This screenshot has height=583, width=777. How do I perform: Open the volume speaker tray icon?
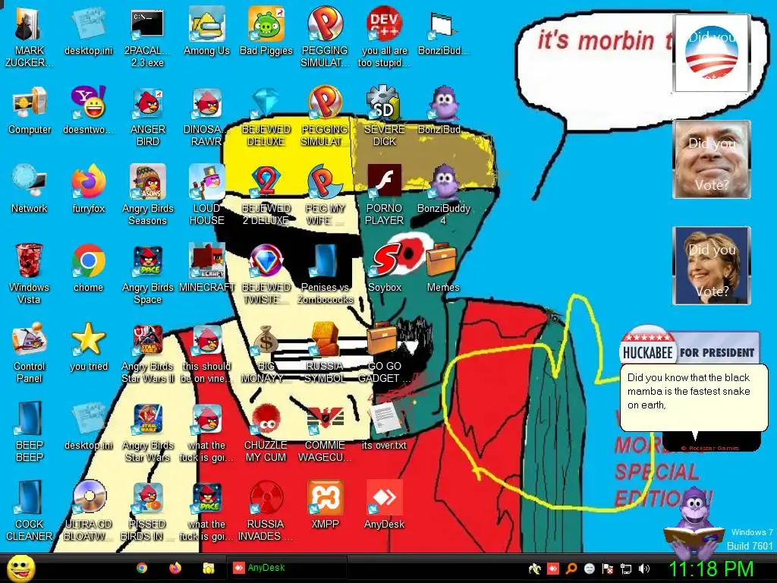pos(643,569)
